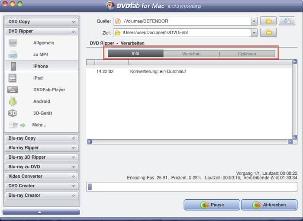The image size is (303, 221).
Task: Select zu MP4 ripper mode
Action: point(42,54)
